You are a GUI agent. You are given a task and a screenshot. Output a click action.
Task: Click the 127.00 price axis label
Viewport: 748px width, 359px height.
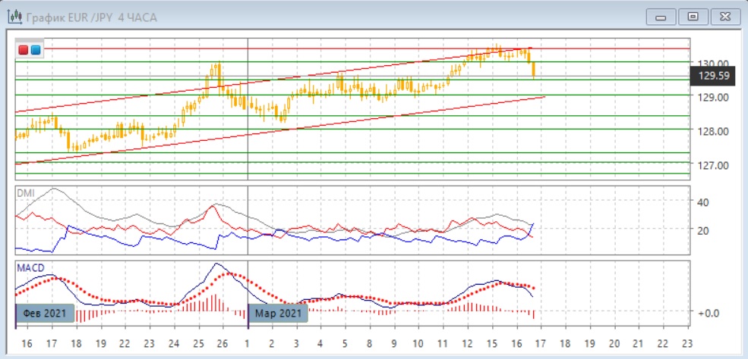(x=714, y=166)
